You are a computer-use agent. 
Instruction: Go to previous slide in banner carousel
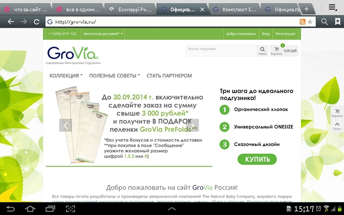65,125
